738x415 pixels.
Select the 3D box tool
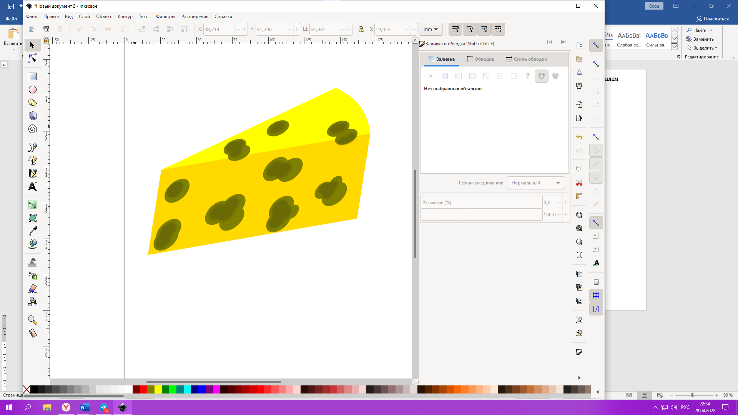pos(33,116)
